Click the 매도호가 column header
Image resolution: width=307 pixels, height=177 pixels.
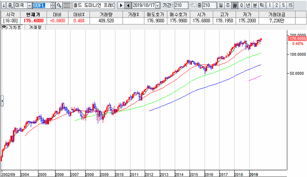click(156, 14)
